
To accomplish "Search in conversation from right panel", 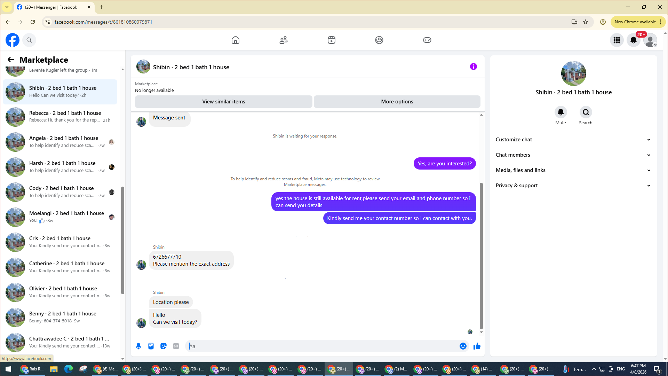I will coord(586,112).
